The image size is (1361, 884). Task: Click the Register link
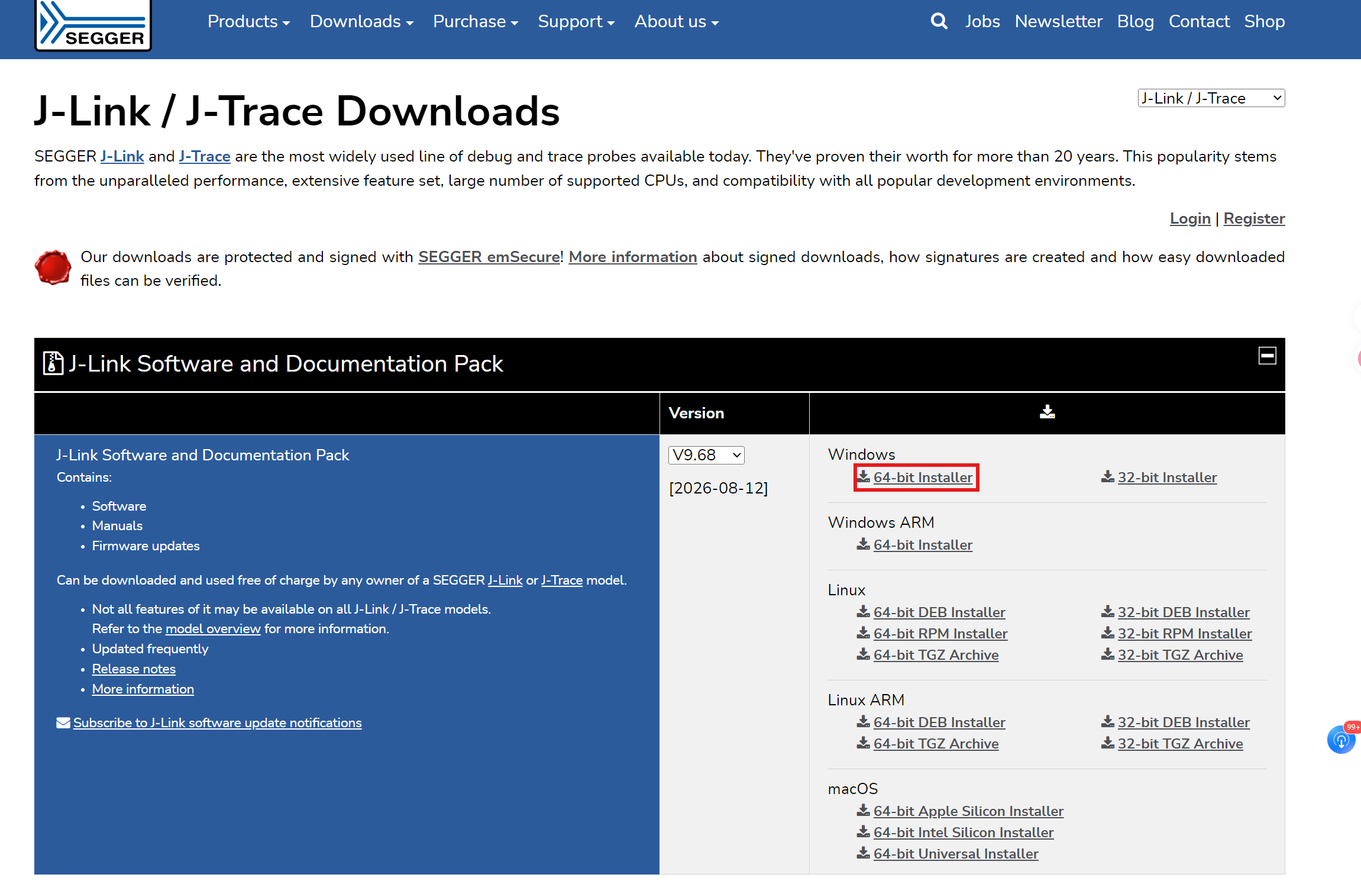1254,218
